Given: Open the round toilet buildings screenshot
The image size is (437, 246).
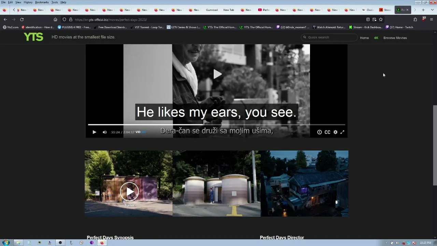Looking at the screenshot, I should pyautogui.click(x=216, y=183).
